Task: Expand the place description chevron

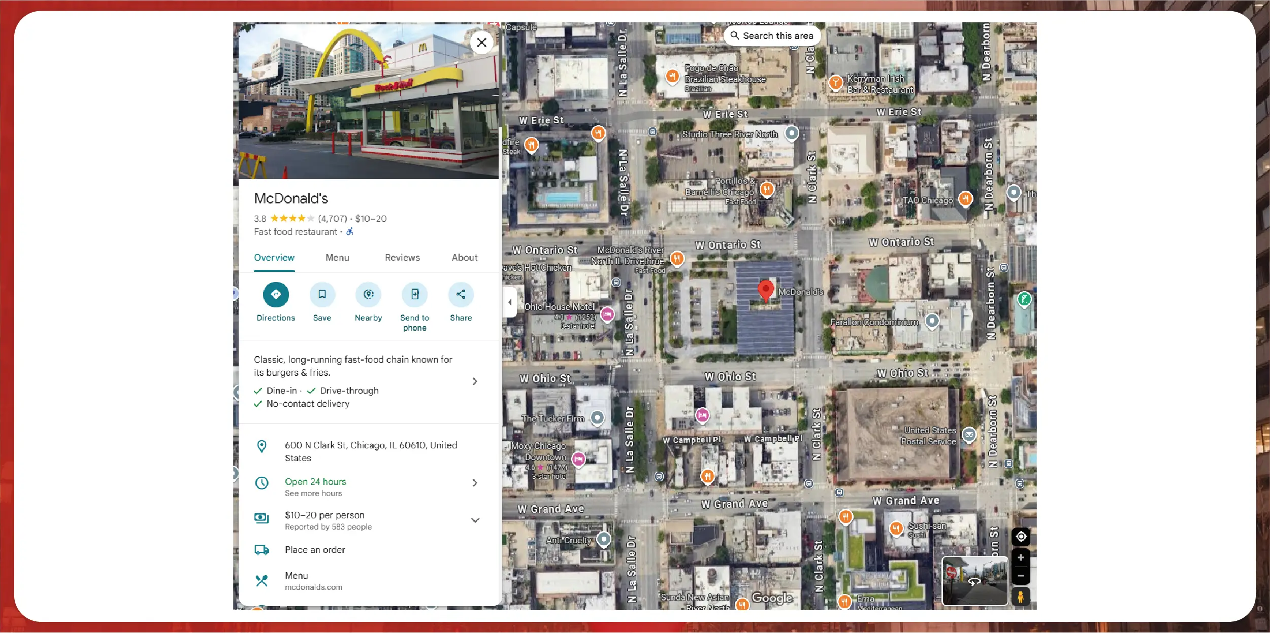Action: click(x=475, y=381)
